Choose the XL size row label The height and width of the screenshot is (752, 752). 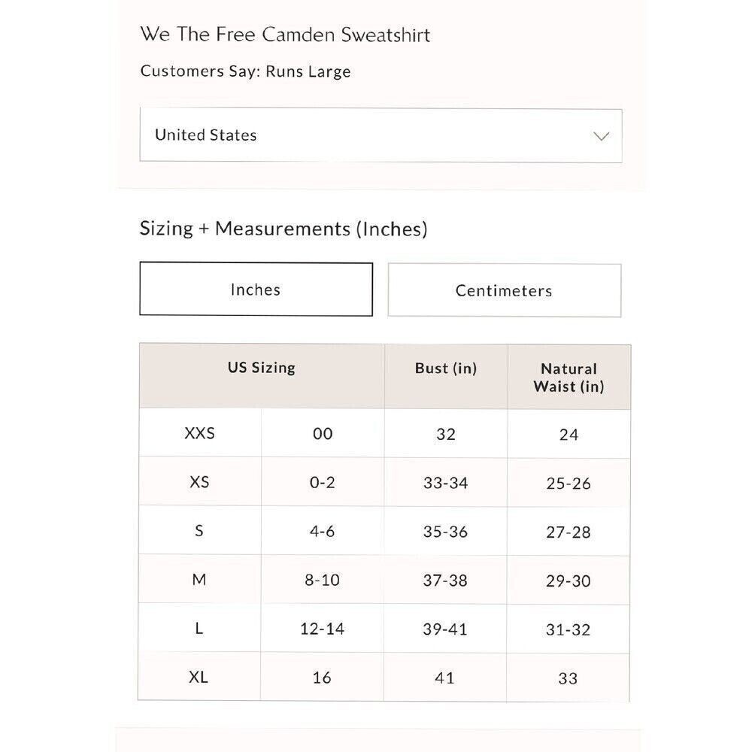(199, 678)
